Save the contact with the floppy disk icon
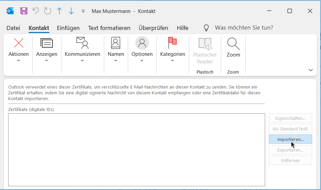The width and height of the screenshot is (321, 190). (x=24, y=11)
